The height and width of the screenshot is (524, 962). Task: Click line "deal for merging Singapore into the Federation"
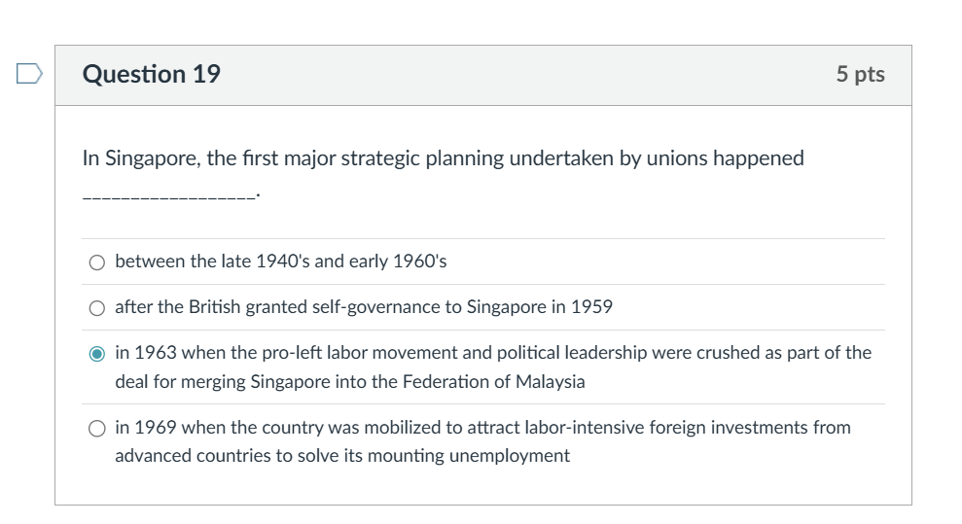(x=349, y=381)
